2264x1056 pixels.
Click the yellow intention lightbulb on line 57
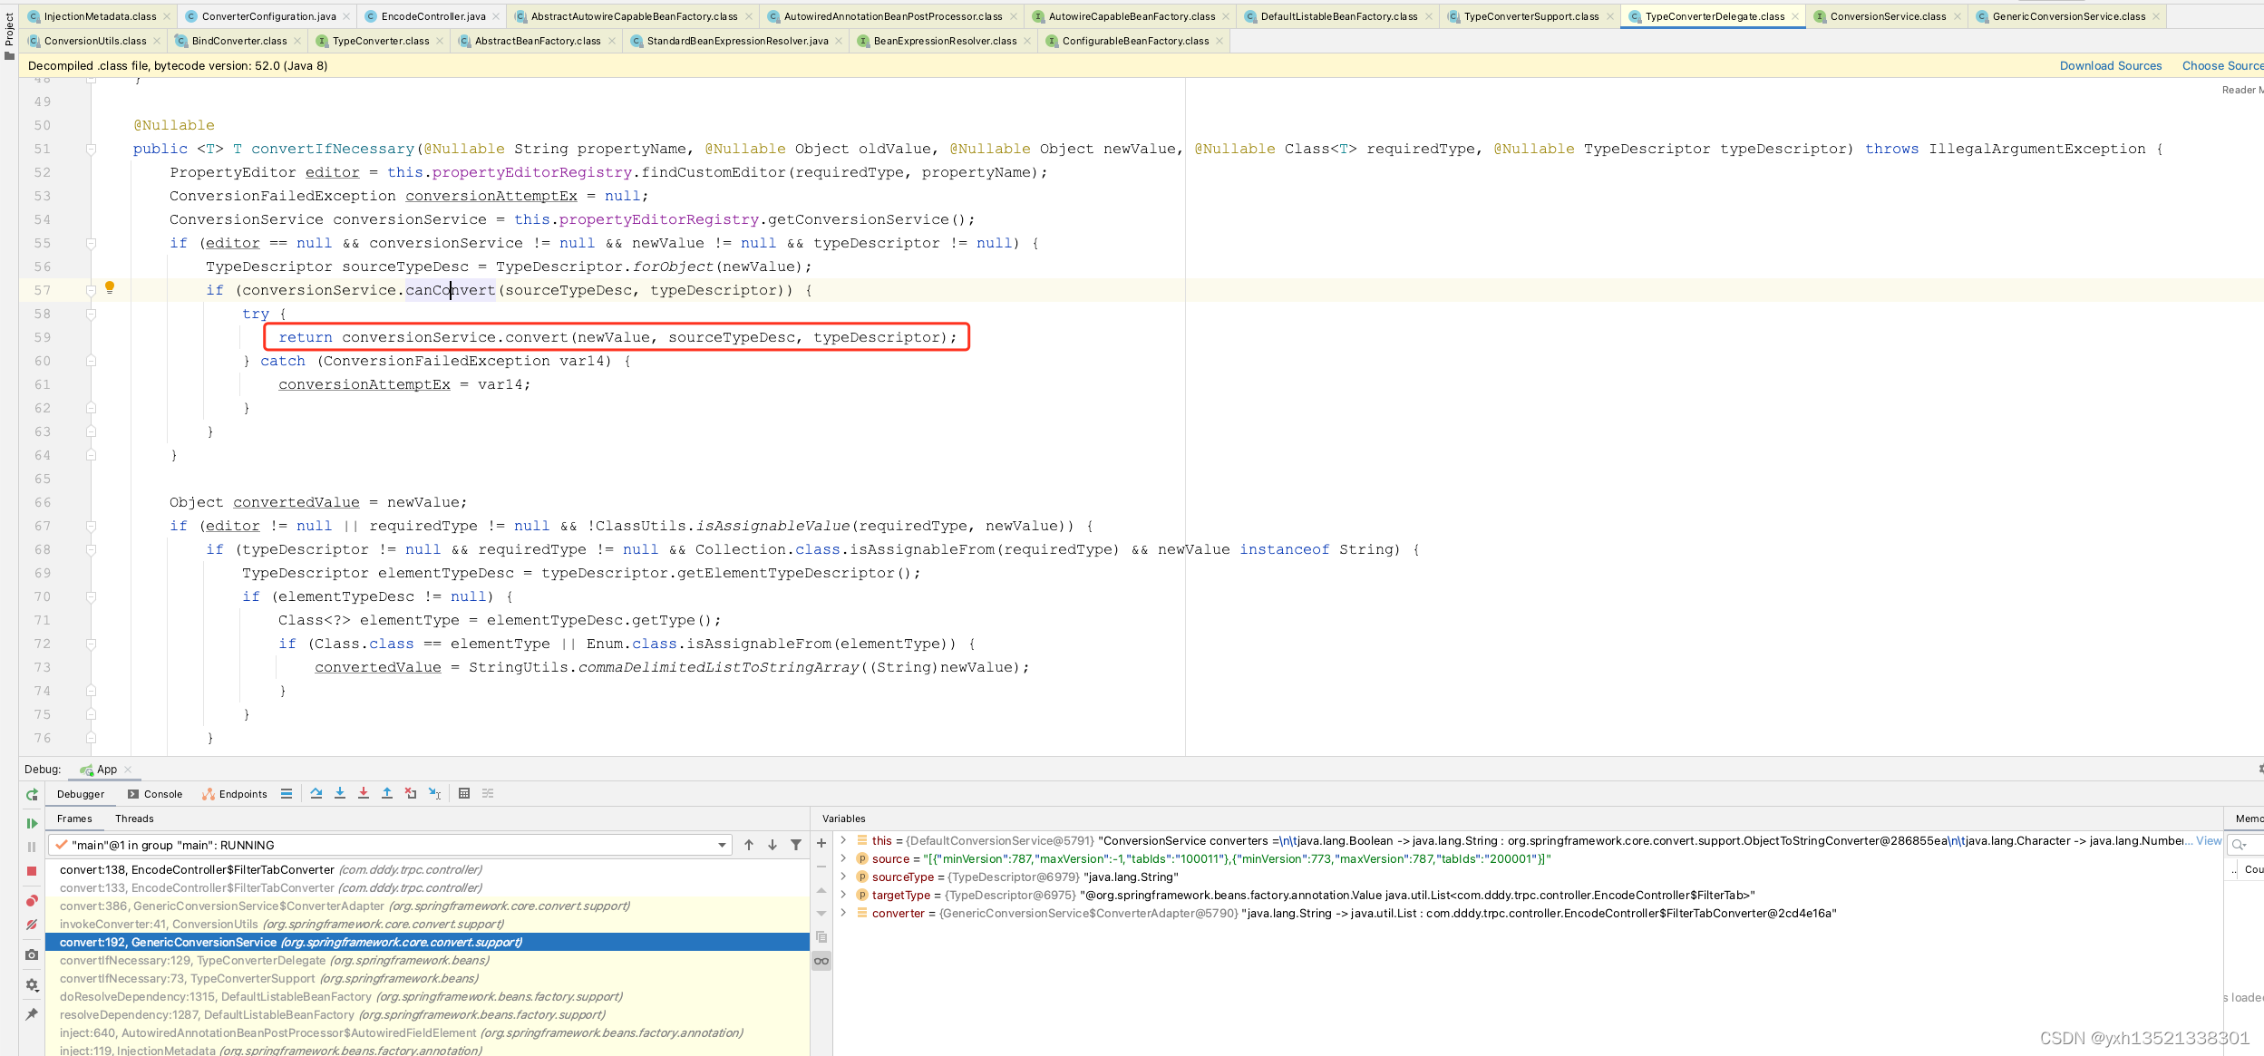110,287
